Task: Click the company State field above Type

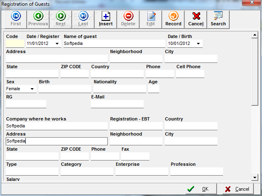Action: [32, 156]
